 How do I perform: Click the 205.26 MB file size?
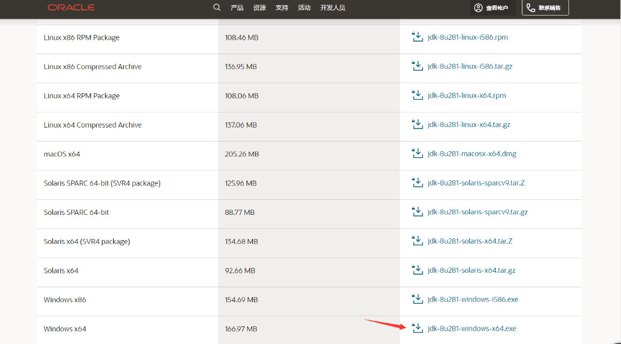tap(242, 154)
